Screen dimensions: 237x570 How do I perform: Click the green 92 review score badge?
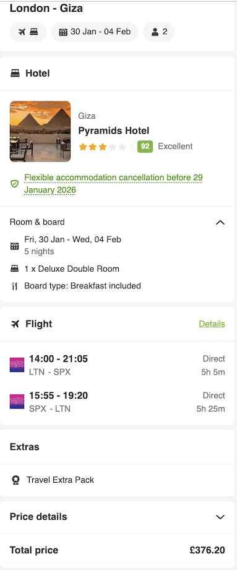(145, 147)
